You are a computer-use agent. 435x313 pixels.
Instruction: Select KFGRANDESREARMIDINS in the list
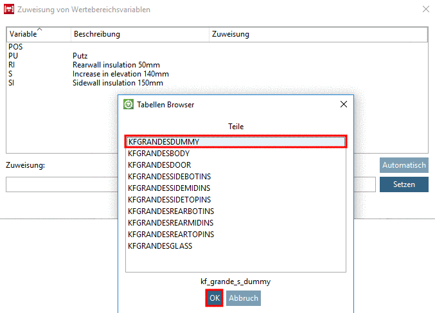point(236,223)
